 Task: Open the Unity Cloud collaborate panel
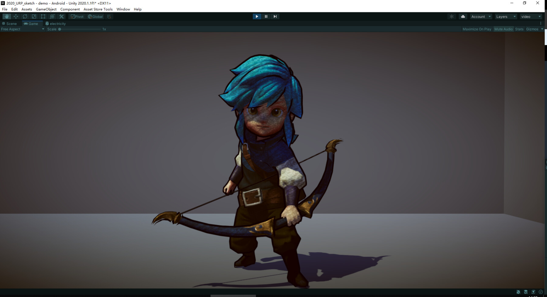coord(463,16)
